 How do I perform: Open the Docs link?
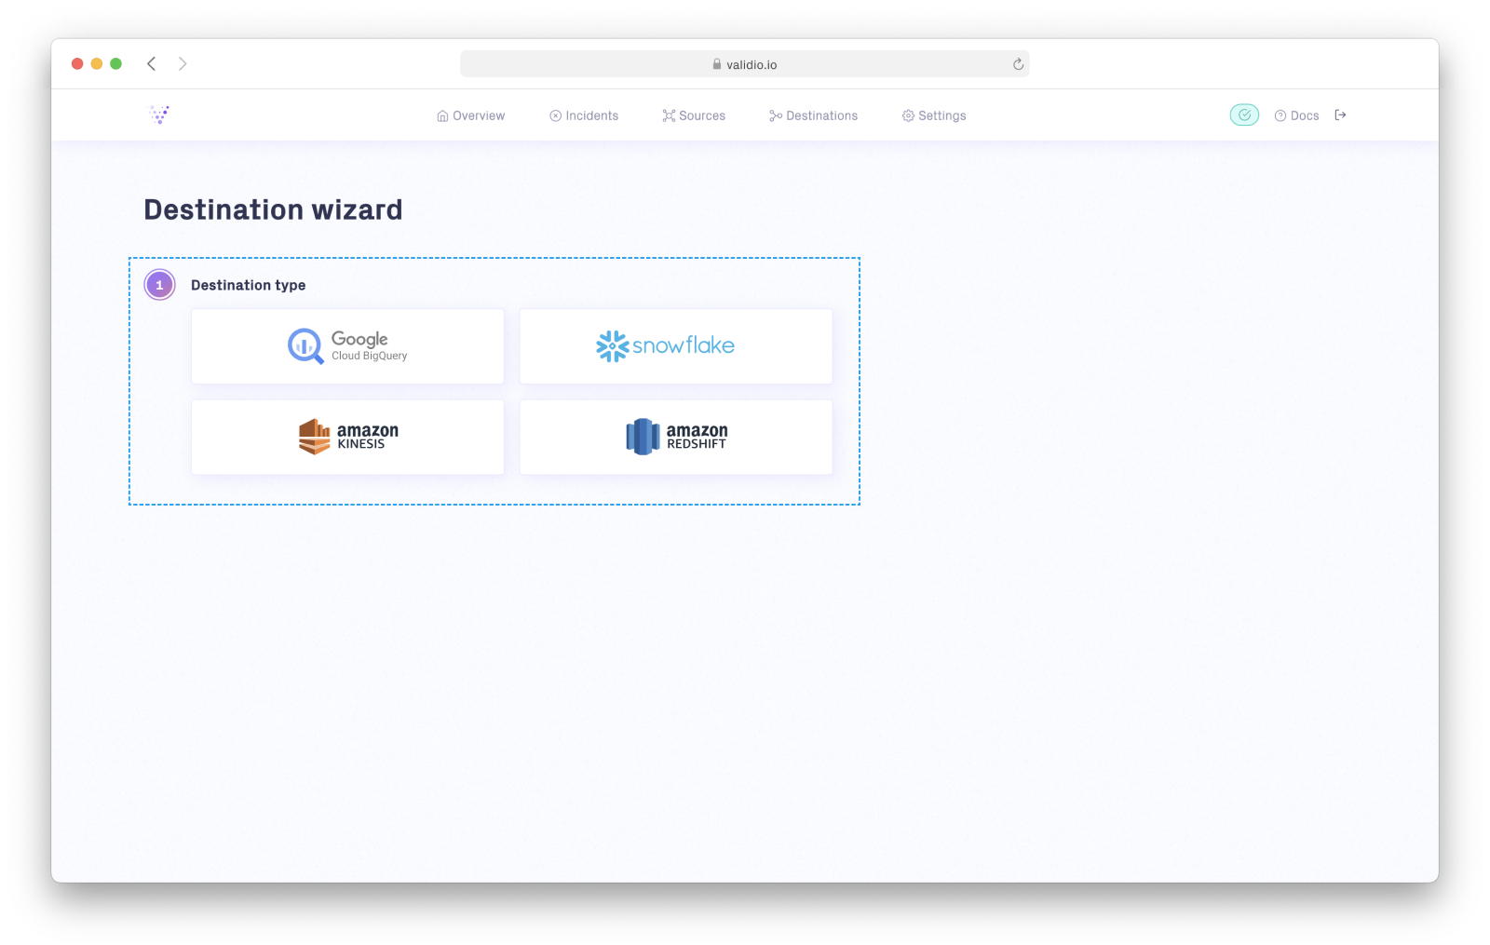[1296, 115]
